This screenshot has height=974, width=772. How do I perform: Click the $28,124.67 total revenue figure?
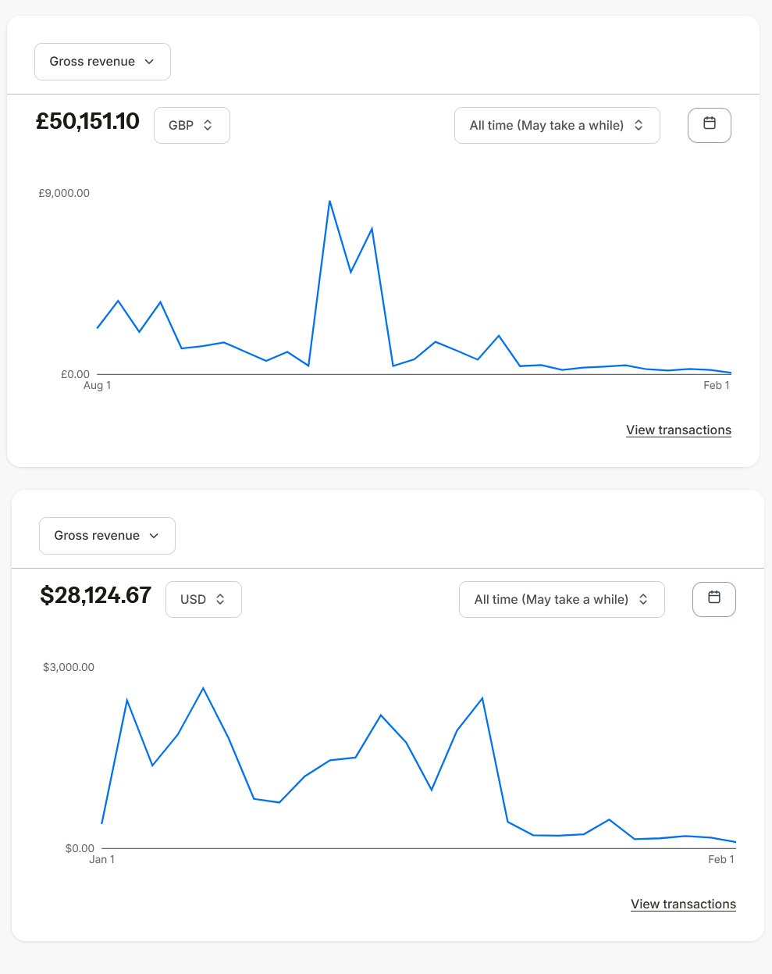click(96, 595)
